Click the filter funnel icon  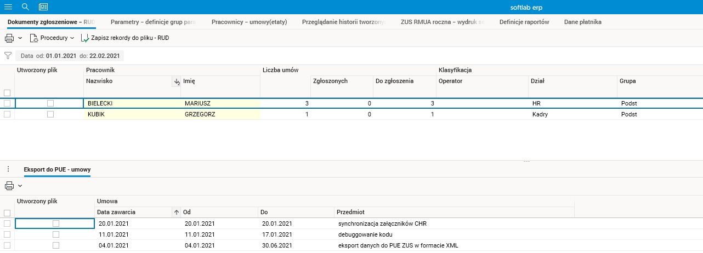pyautogui.click(x=8, y=55)
